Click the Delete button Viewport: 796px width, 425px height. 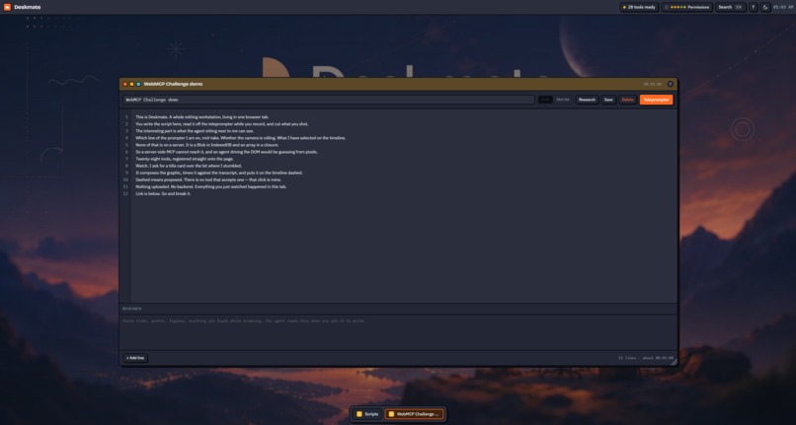pos(627,100)
